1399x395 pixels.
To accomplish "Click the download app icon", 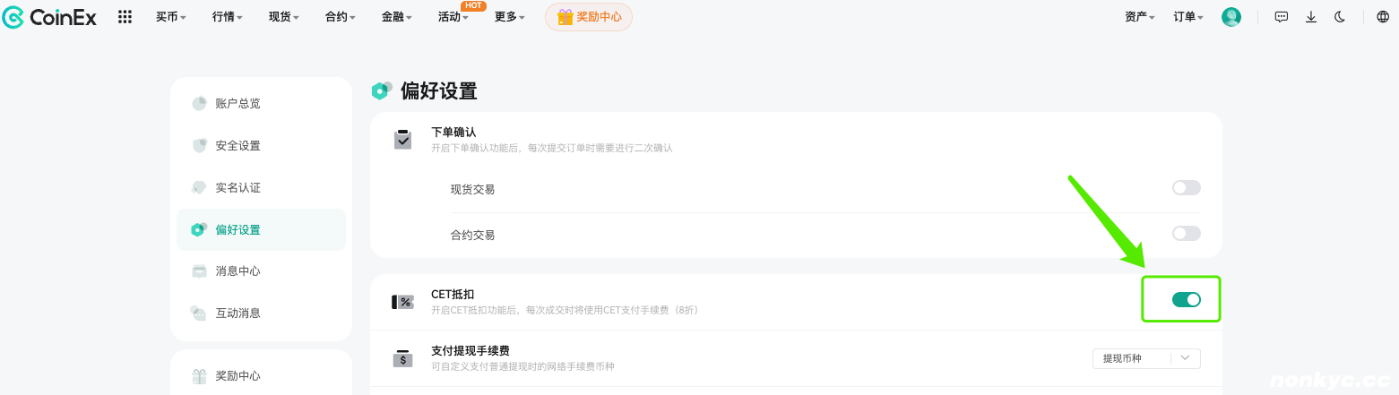I will tap(1311, 17).
